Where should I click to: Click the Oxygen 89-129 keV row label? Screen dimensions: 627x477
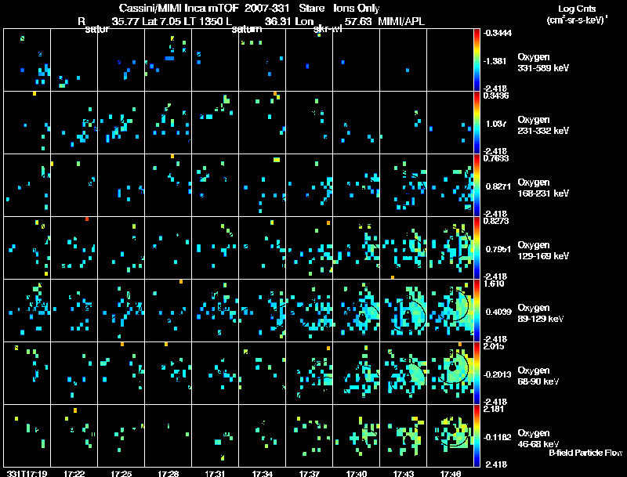point(541,313)
